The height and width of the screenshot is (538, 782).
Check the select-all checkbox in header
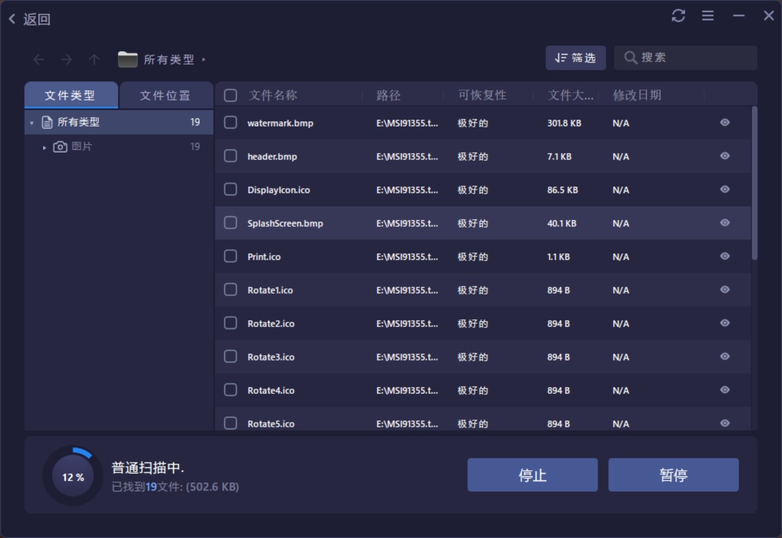(230, 96)
